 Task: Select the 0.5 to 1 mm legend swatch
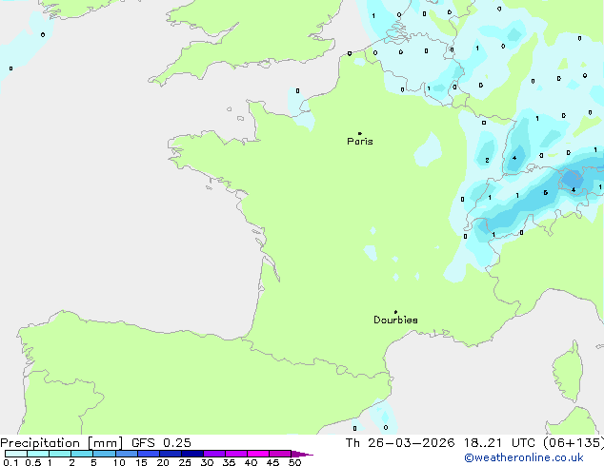pyautogui.click(x=38, y=454)
